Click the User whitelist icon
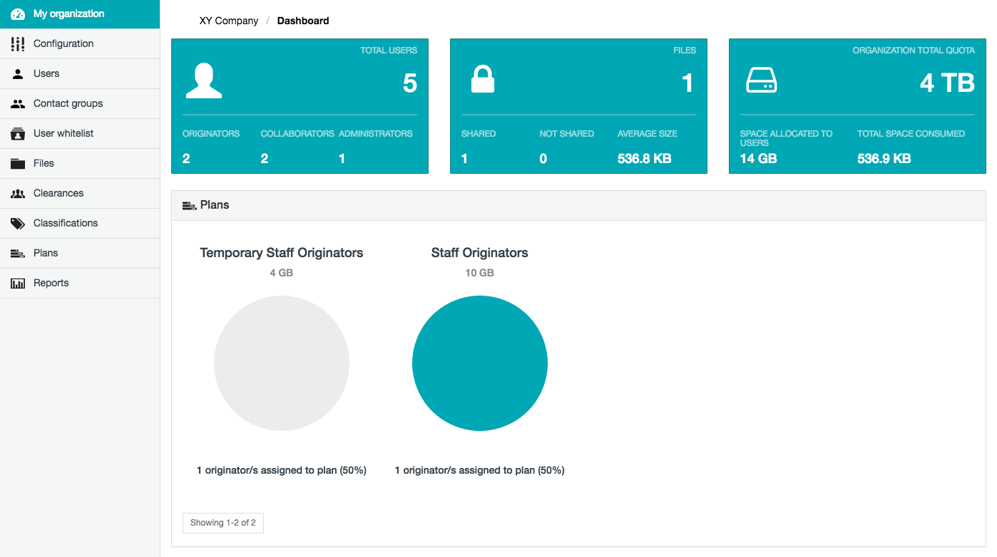997x557 pixels. (18, 134)
